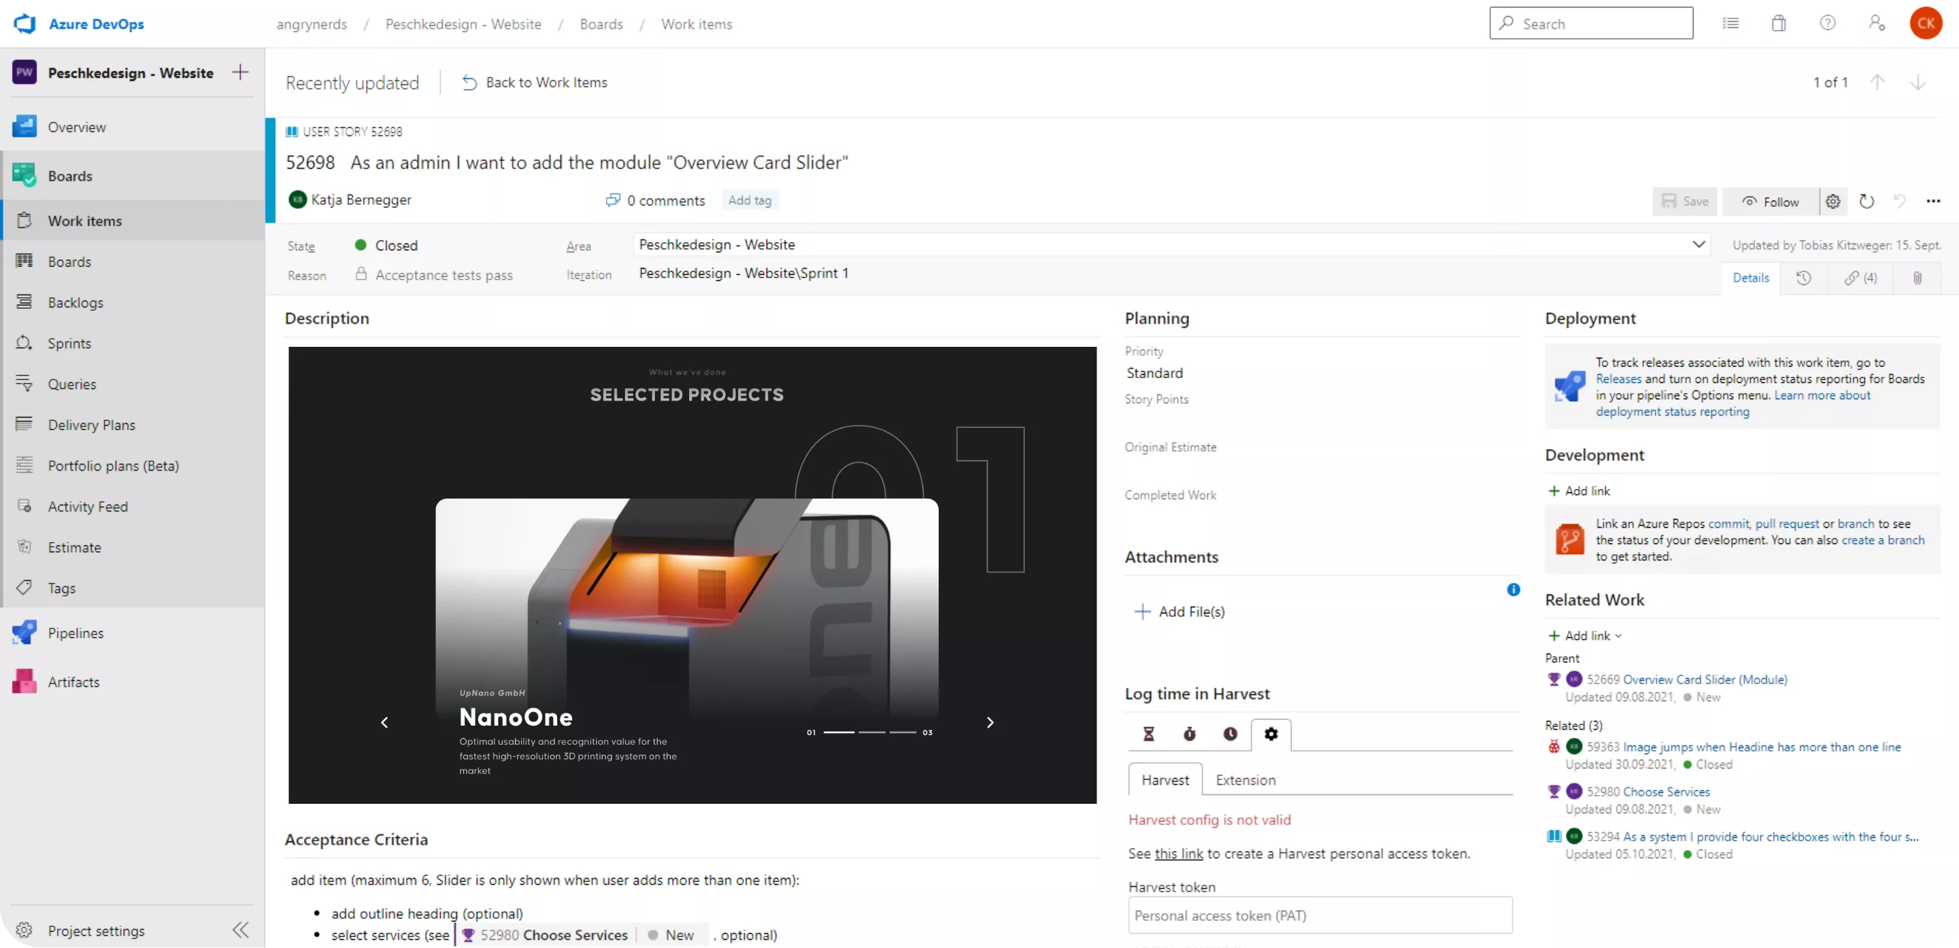Open the attachments paperclip tab

(x=1918, y=278)
